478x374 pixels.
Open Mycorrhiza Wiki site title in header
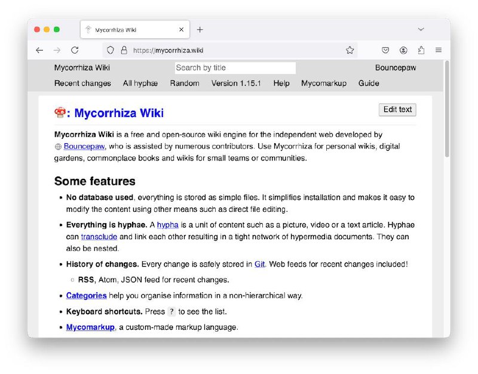tap(82, 67)
